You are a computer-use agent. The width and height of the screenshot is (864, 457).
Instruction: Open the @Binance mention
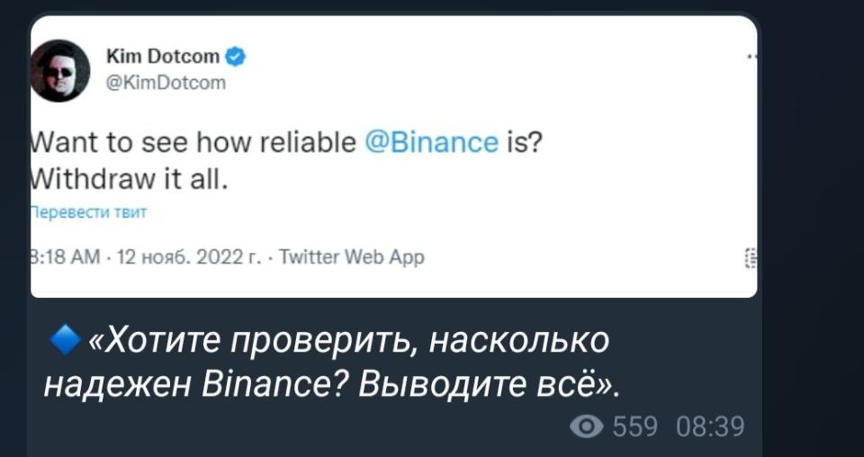(x=432, y=141)
